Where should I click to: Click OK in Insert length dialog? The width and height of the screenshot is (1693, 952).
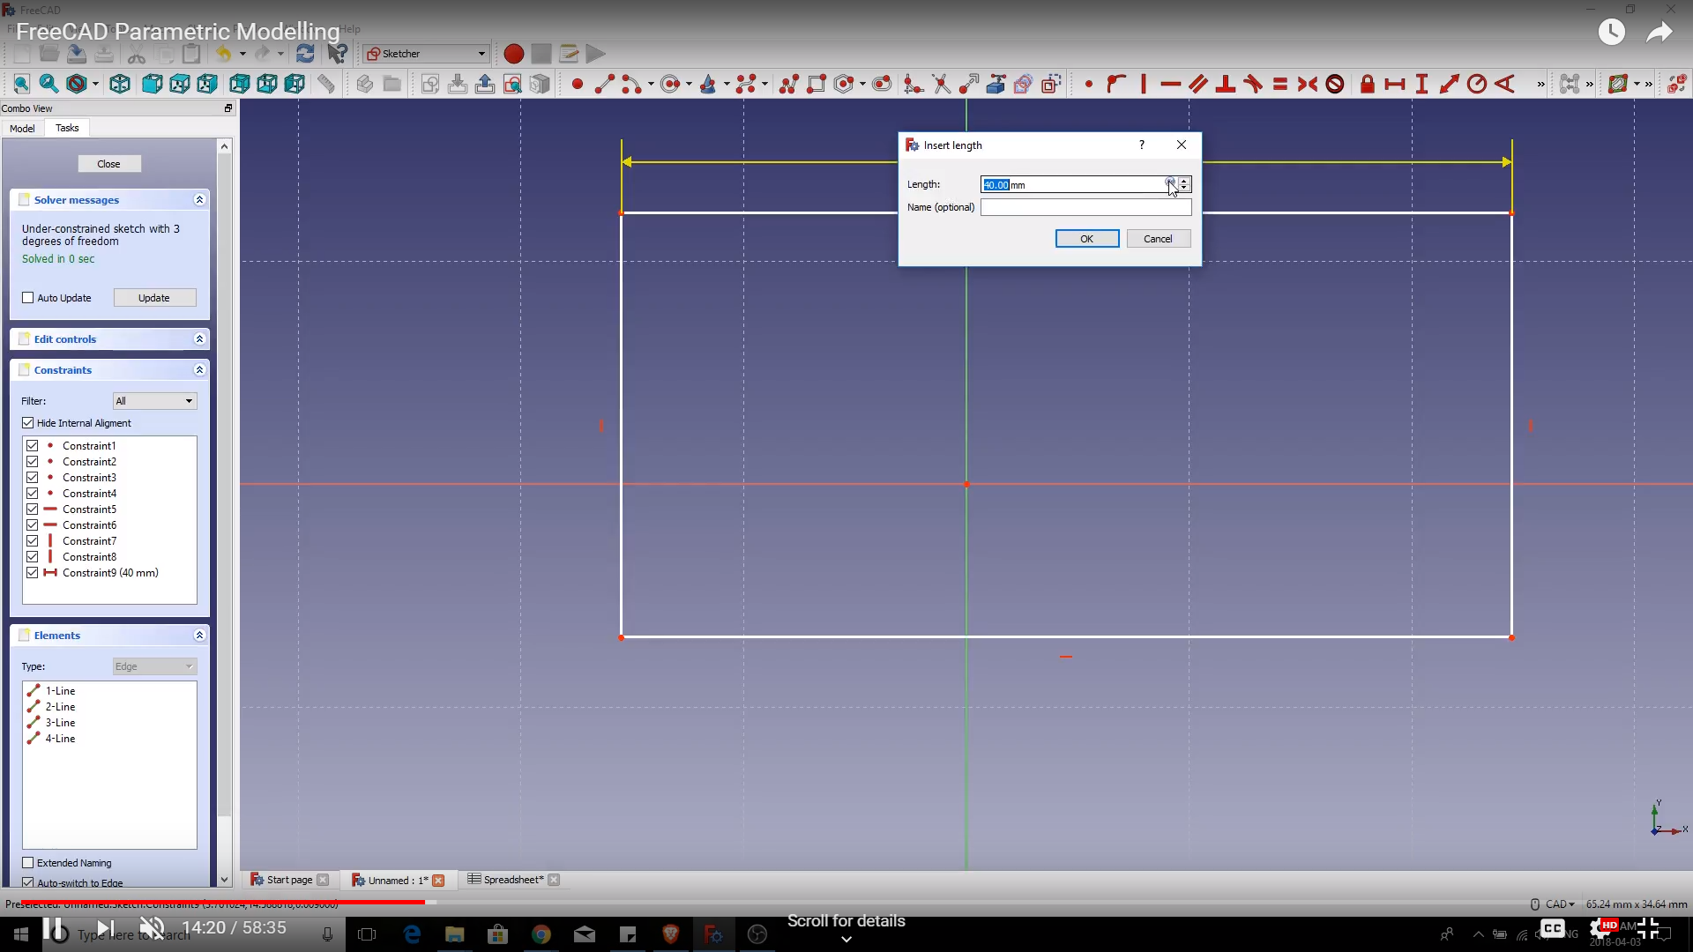coord(1086,239)
